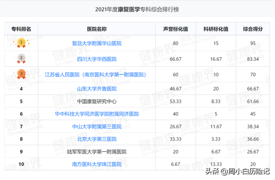Click the 医院名称 column header

tap(97, 29)
